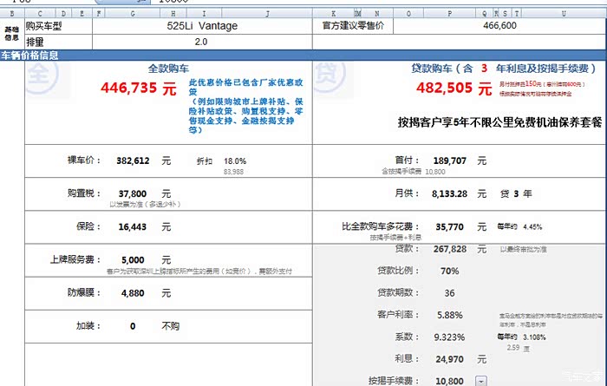Select column header O

tap(408, 14)
